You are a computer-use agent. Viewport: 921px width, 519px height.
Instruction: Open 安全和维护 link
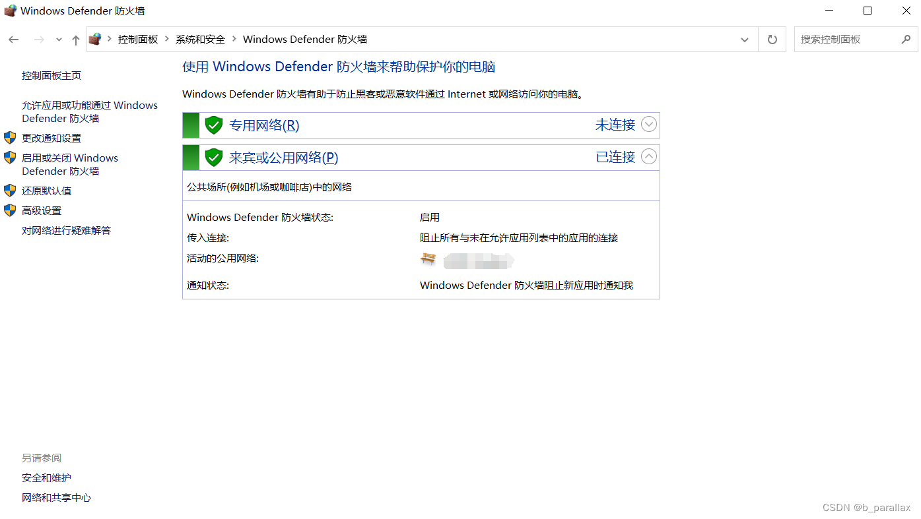point(46,478)
